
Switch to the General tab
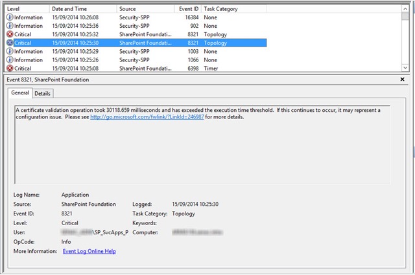20,93
